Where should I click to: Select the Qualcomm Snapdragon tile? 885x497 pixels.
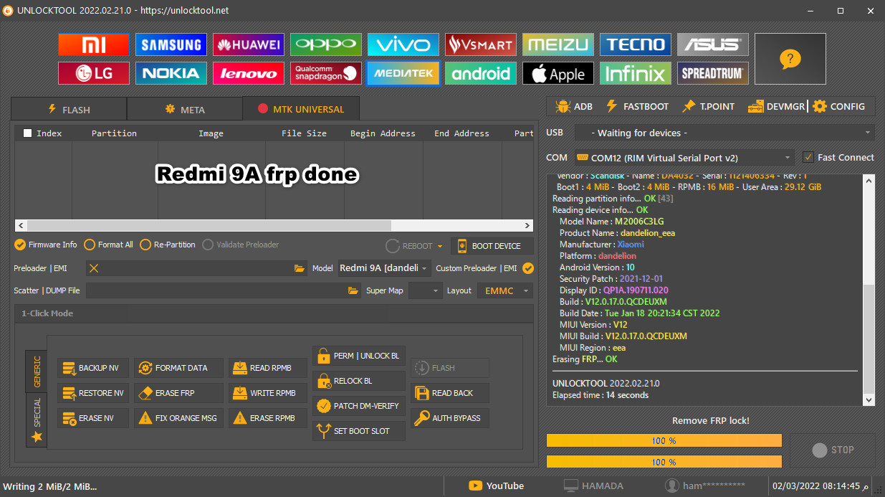(326, 73)
